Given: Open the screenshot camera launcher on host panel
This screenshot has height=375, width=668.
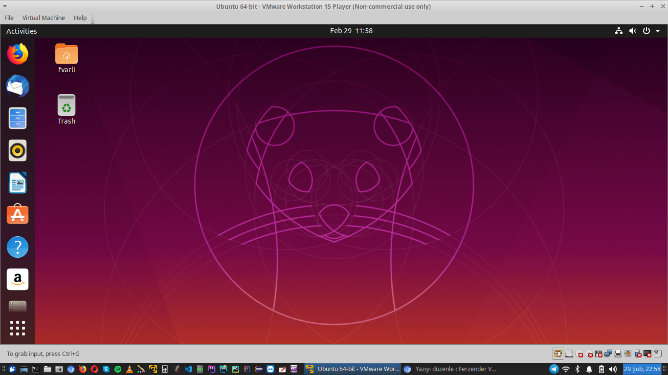Looking at the screenshot, I should (x=59, y=369).
